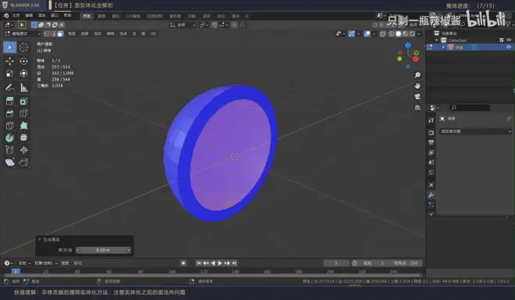Select the Loop Cut tool
515x300 pixels.
[23, 114]
